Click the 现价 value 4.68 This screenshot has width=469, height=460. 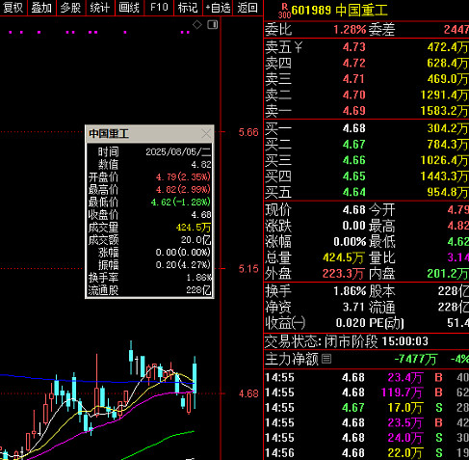click(354, 210)
